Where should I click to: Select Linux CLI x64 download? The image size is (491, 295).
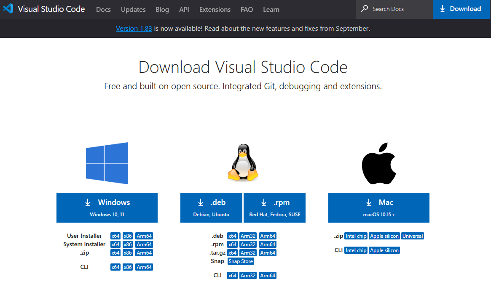point(232,276)
